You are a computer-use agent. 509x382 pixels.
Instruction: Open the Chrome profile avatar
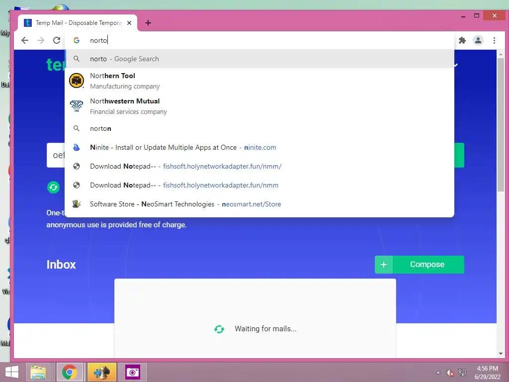tap(478, 40)
